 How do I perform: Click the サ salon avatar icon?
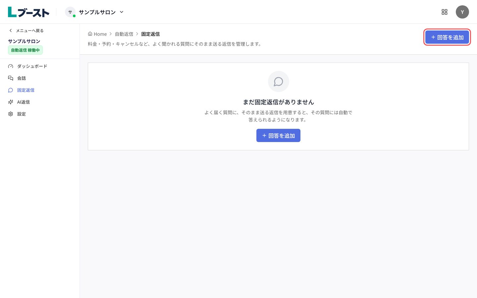pos(70,12)
